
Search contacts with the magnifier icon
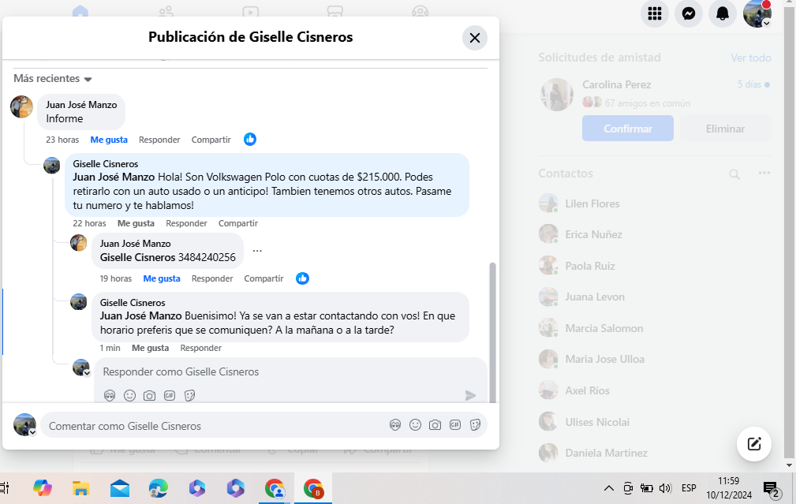[x=734, y=174]
